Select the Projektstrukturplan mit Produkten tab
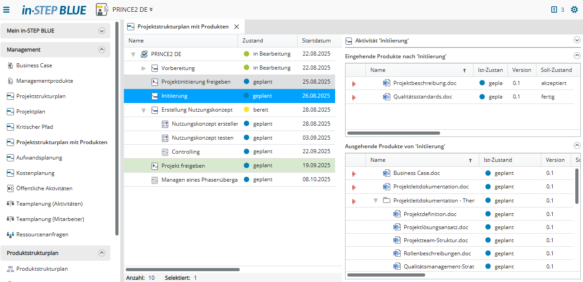 (183, 27)
